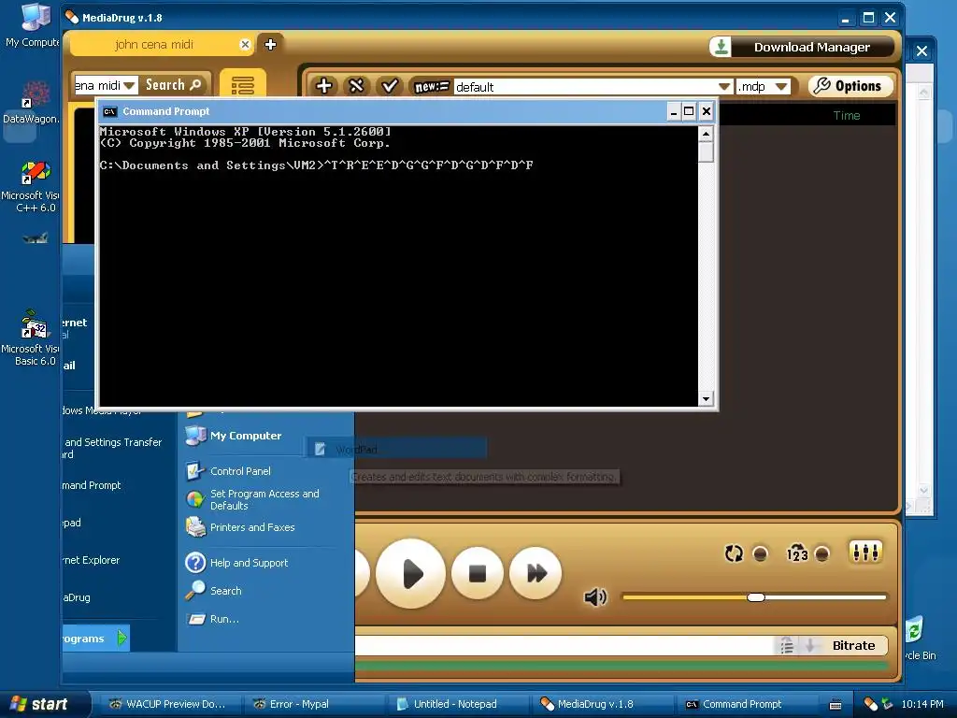
Task: Click the Bitrate button
Action: (853, 645)
